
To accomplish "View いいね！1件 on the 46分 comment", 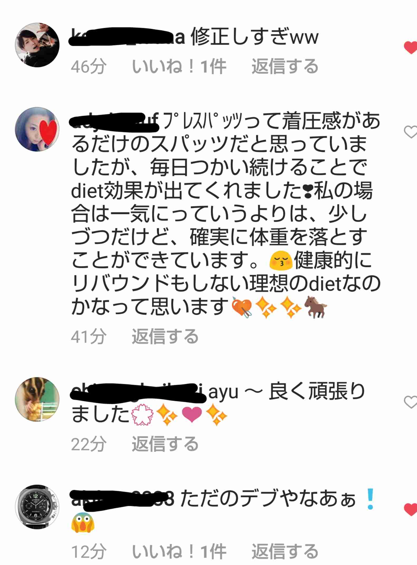I will click(179, 66).
